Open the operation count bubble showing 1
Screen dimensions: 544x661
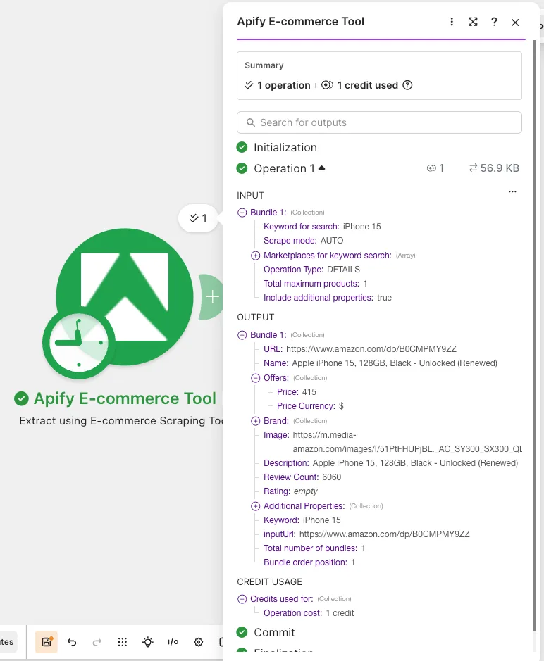(198, 218)
